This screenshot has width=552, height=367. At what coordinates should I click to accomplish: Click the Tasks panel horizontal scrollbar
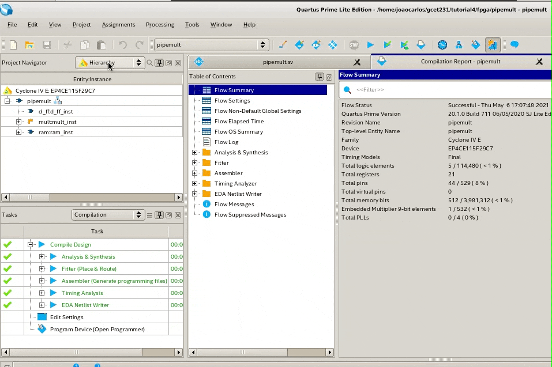pos(92,352)
